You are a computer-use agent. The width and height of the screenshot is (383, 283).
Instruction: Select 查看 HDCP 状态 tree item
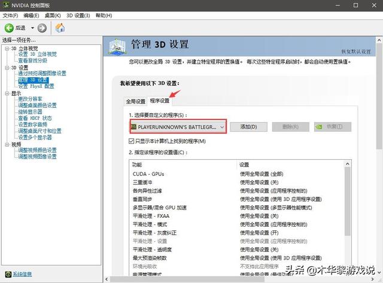pos(35,118)
